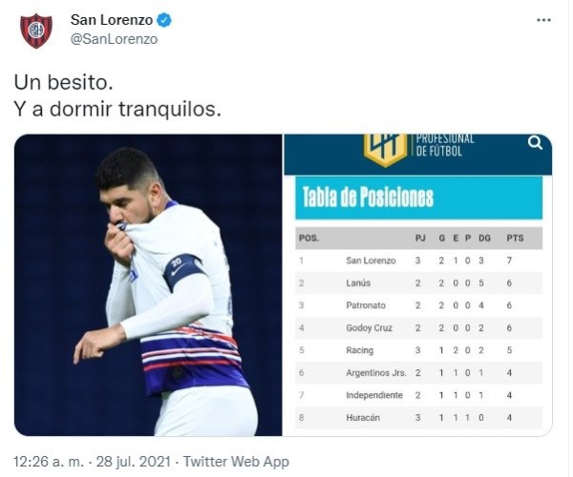The width and height of the screenshot is (573, 477).
Task: Select the San Lorenzo row in standings
Action: 418,259
